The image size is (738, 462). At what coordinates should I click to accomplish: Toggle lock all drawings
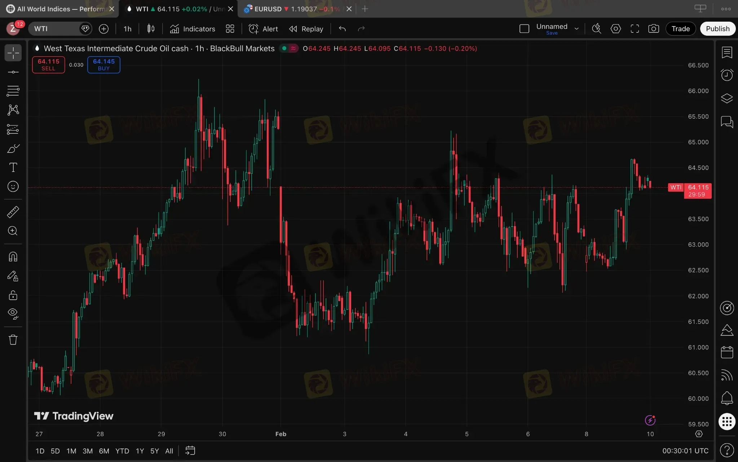click(x=13, y=295)
